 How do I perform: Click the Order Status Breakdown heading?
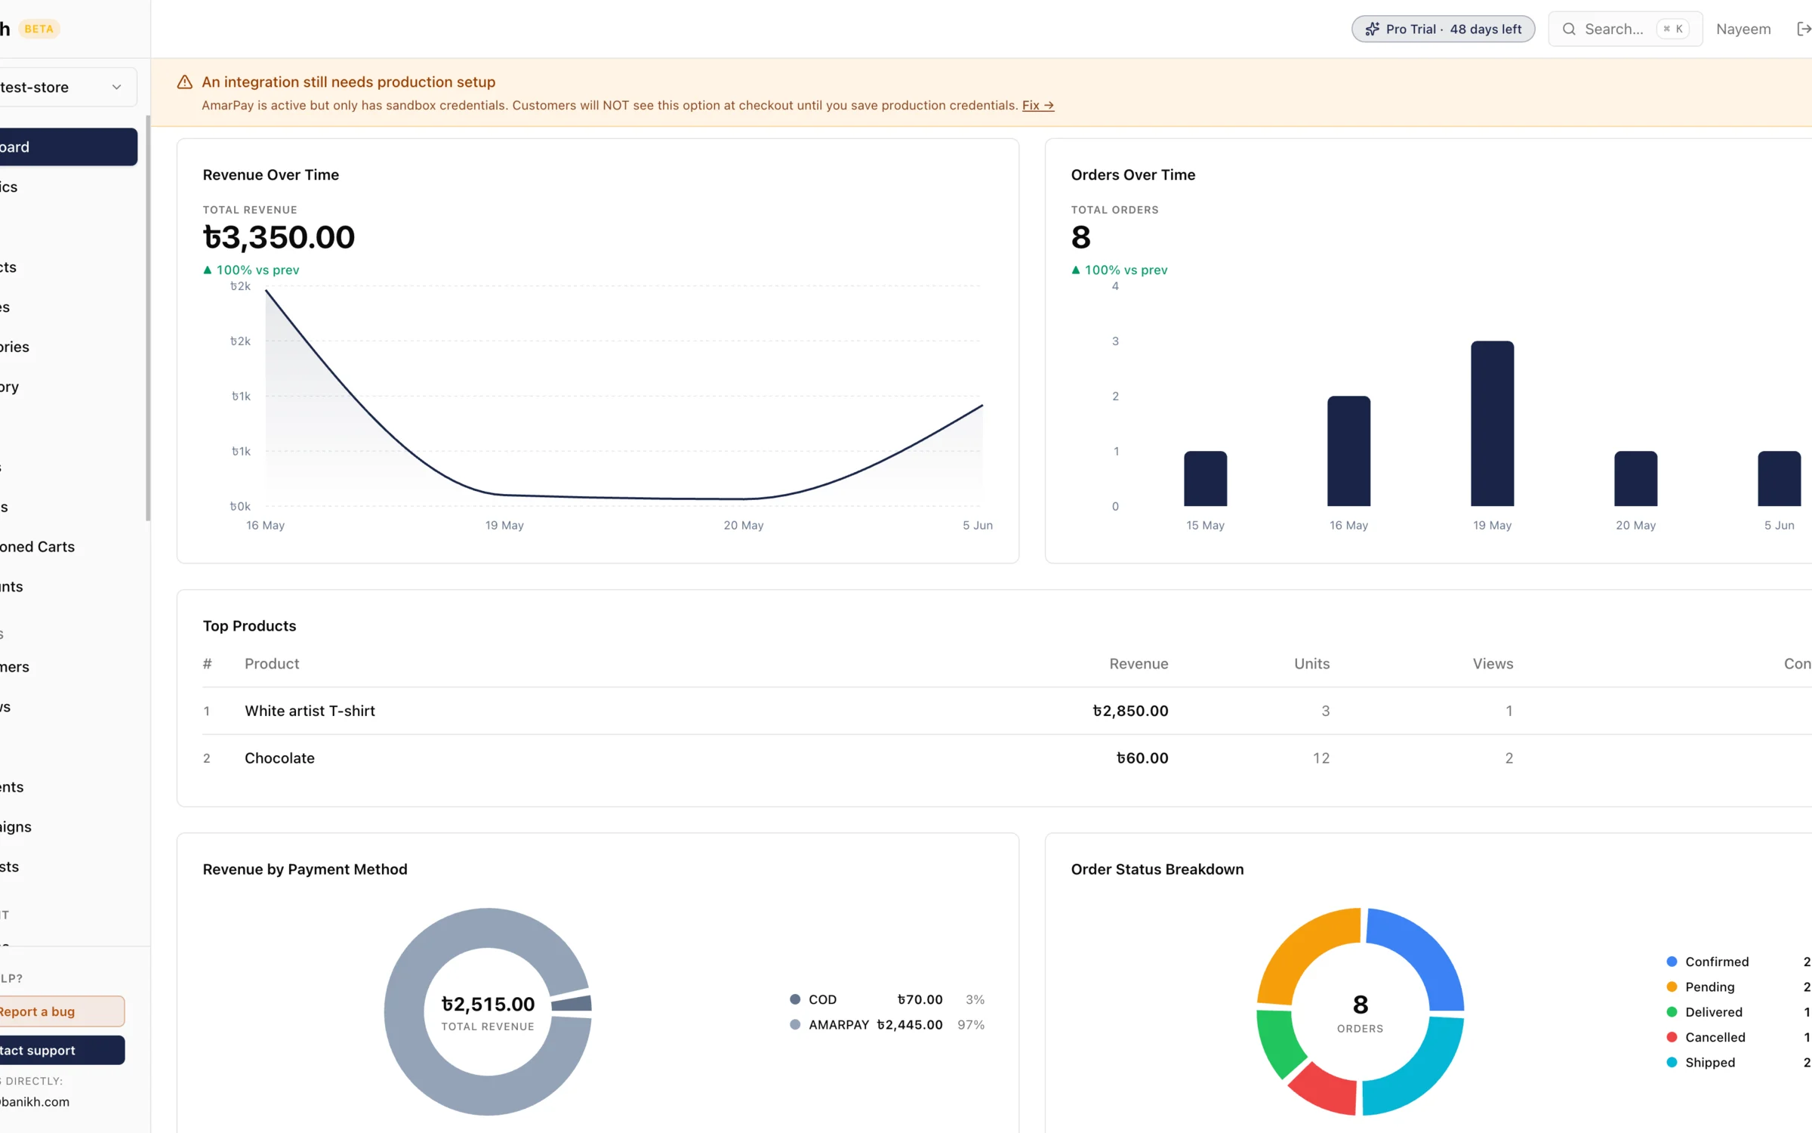(x=1157, y=869)
